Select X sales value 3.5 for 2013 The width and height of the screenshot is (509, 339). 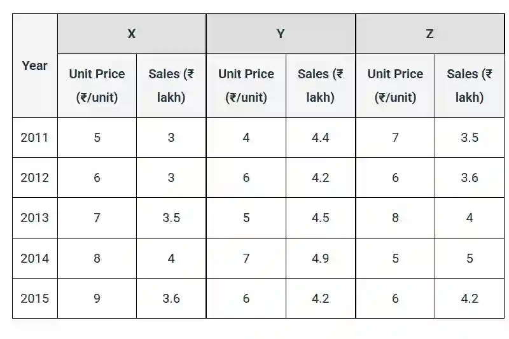pyautogui.click(x=171, y=218)
